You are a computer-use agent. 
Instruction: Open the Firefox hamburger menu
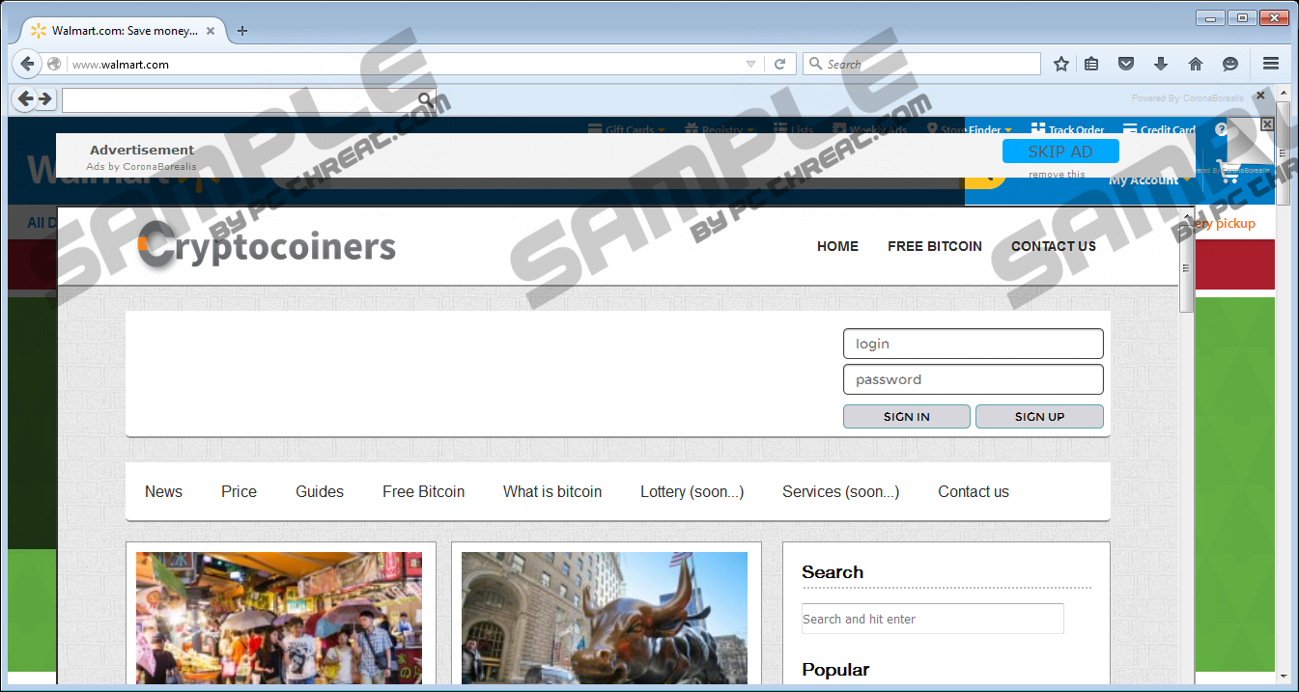click(x=1271, y=64)
